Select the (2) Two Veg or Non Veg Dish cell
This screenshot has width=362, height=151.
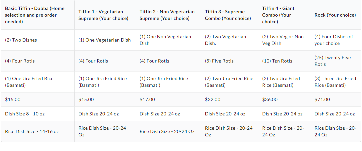[283, 40]
